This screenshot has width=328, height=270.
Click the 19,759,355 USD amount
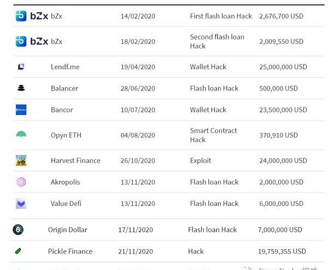pyautogui.click(x=282, y=251)
